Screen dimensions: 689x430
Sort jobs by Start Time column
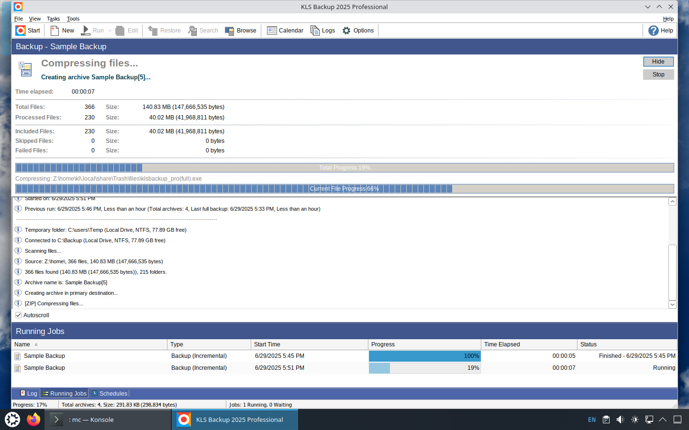310,344
